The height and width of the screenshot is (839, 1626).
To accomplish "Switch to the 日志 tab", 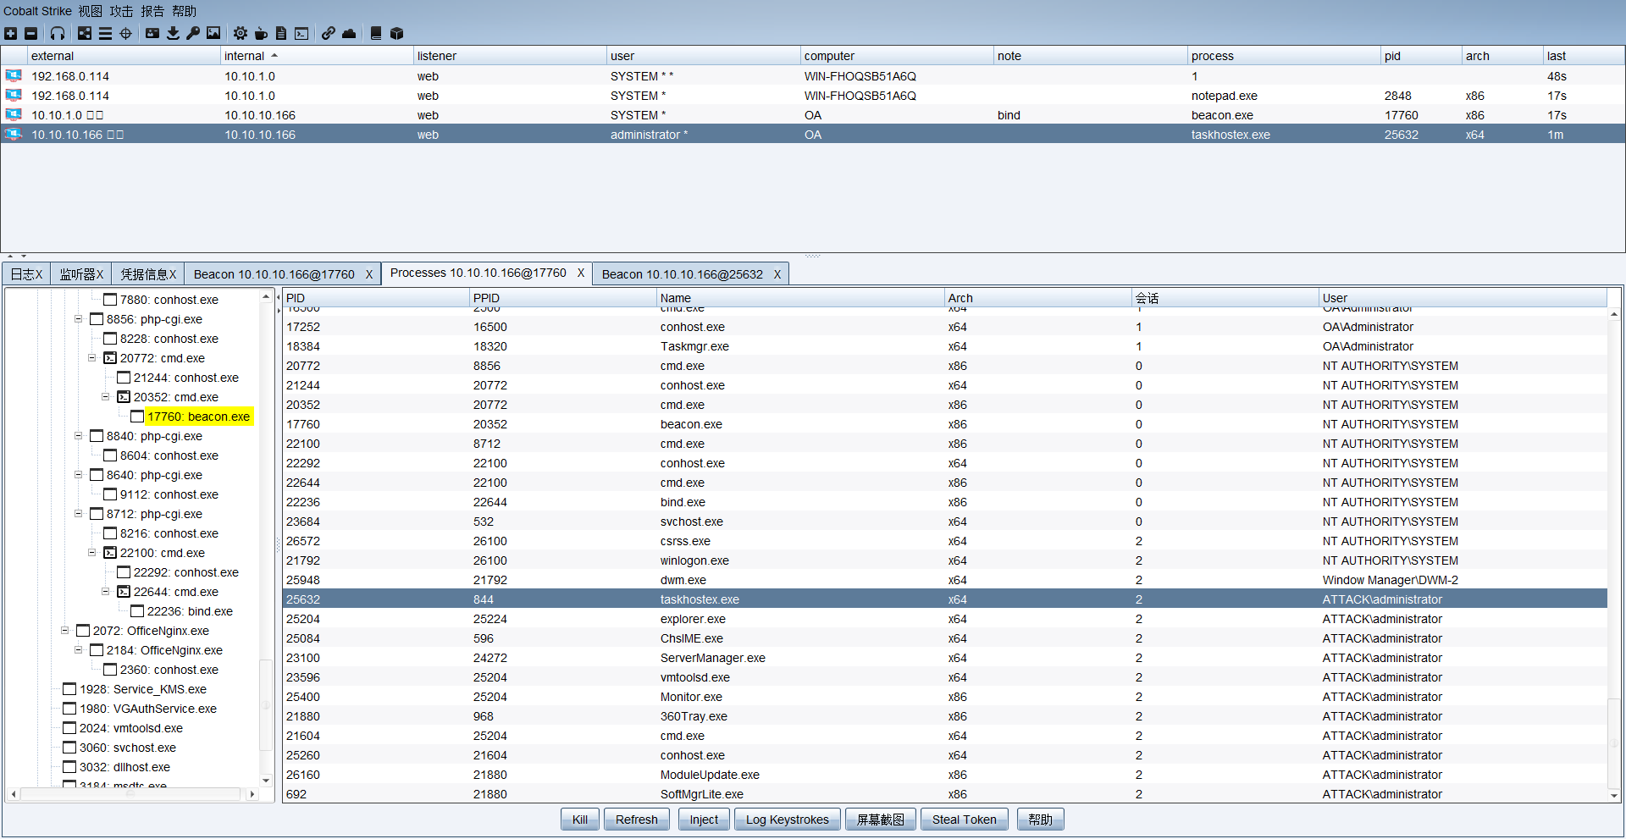I will 26,274.
